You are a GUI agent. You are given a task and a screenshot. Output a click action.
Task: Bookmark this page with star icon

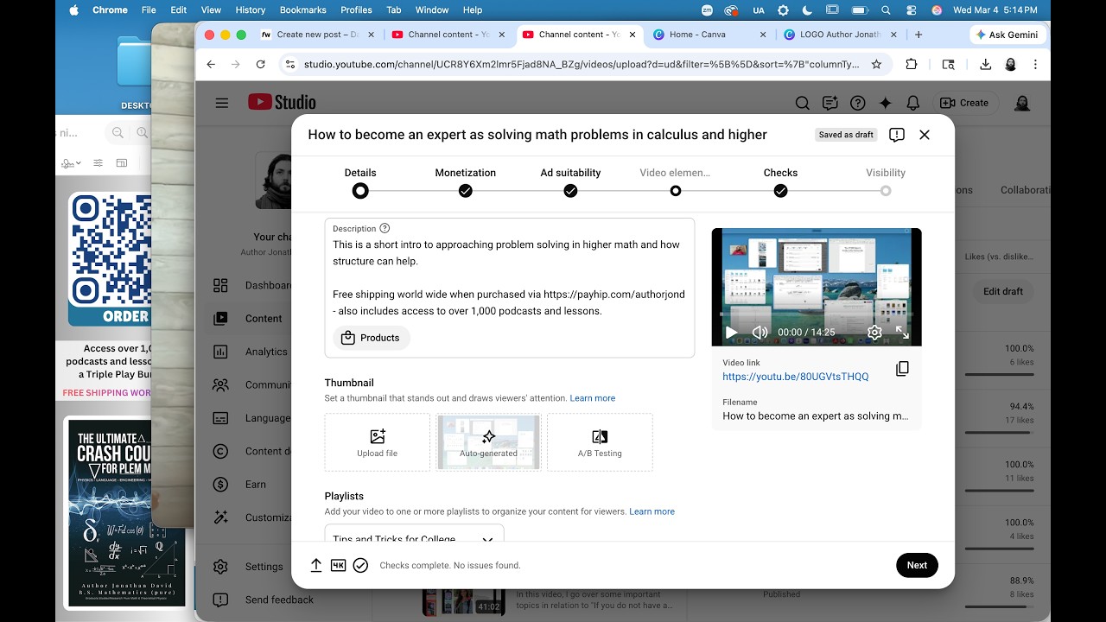876,64
